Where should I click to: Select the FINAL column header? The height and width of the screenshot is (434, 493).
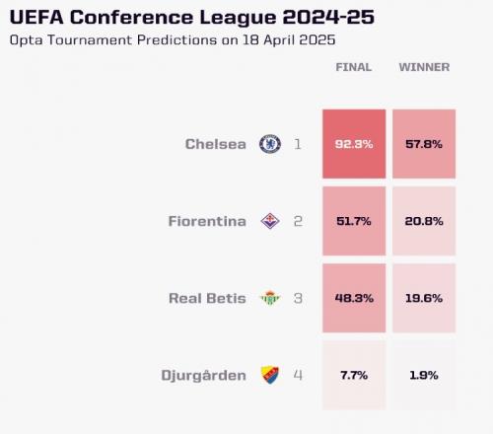[x=354, y=67]
